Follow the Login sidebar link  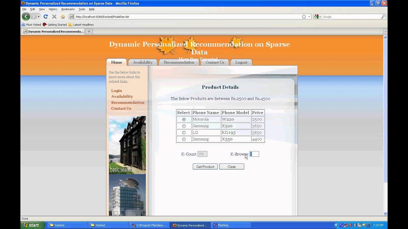pyautogui.click(x=117, y=91)
